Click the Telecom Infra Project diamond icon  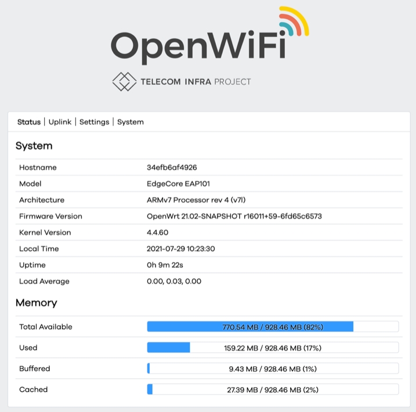(124, 81)
